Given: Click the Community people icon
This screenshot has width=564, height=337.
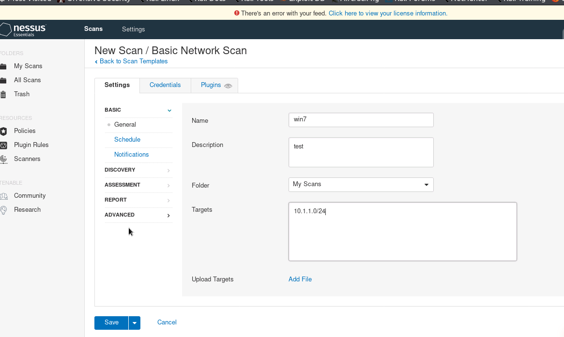Looking at the screenshot, I should point(3,196).
